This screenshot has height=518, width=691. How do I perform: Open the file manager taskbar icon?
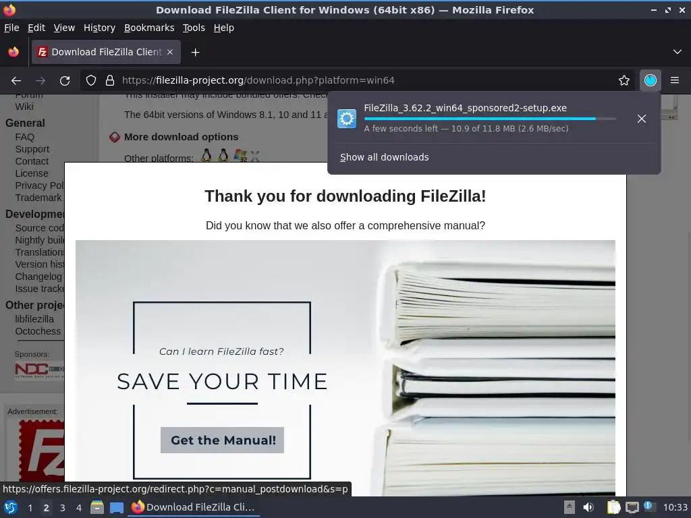(x=97, y=507)
